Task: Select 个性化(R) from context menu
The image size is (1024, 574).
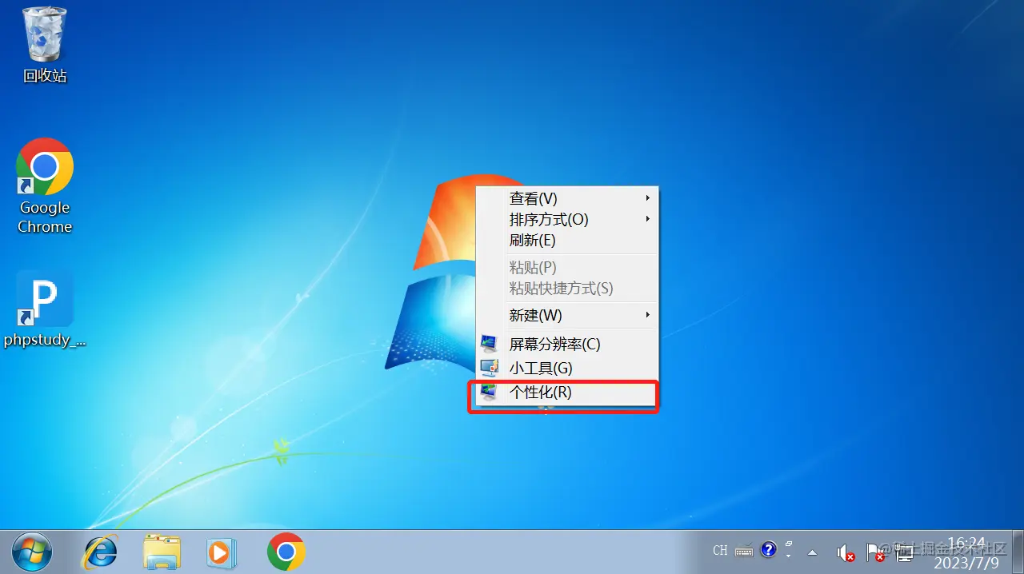Action: pos(567,393)
